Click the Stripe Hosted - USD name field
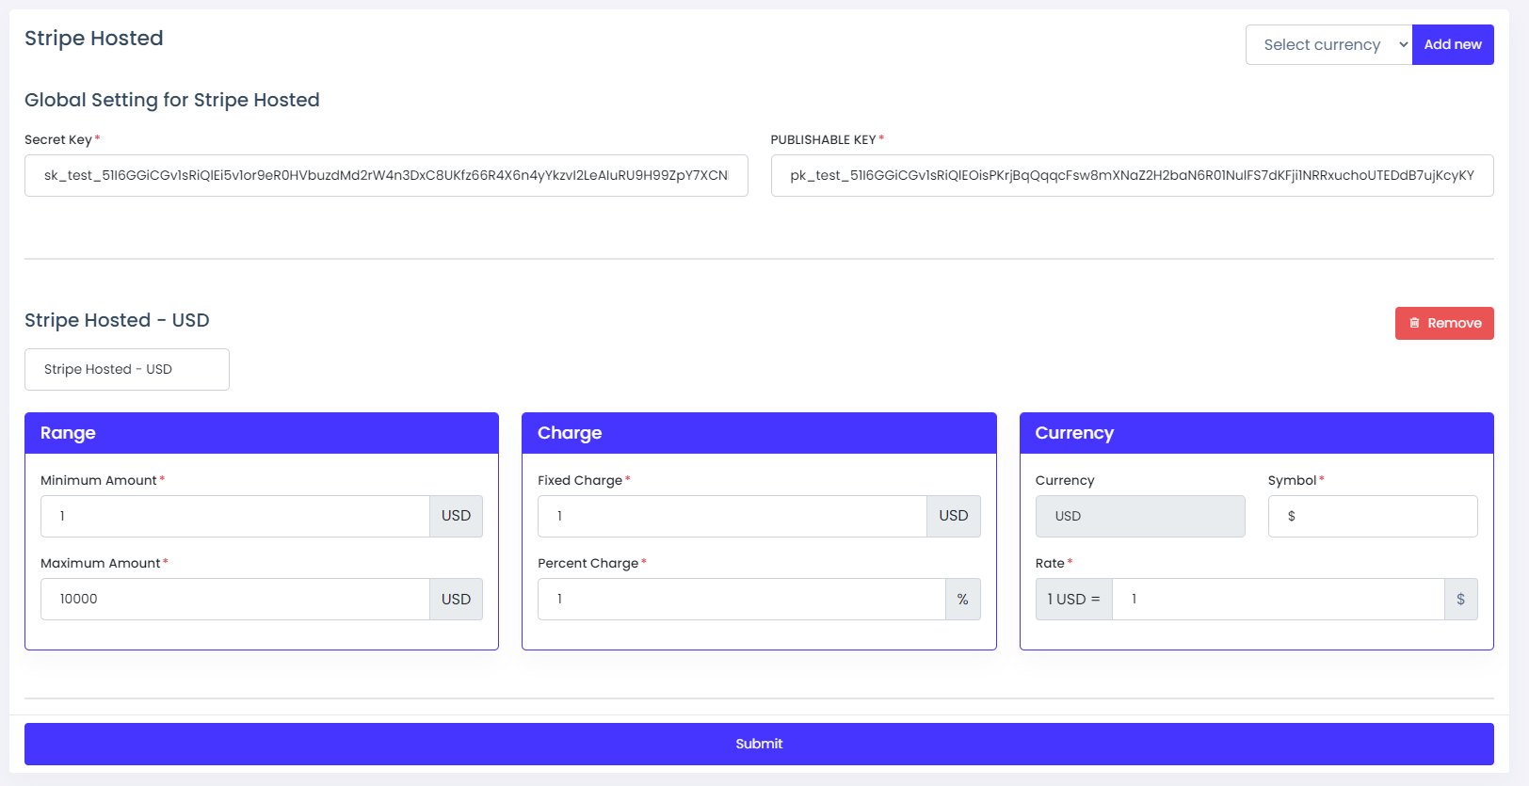 127,369
